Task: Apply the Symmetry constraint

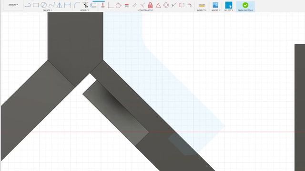Action: [182, 5]
